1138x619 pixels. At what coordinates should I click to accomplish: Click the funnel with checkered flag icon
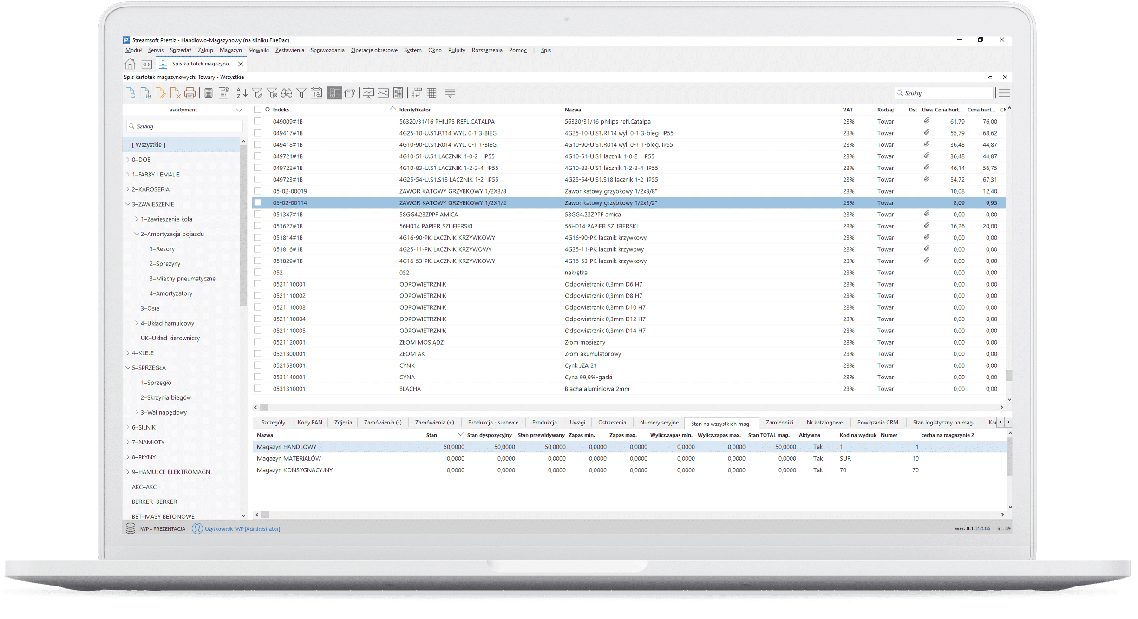click(272, 93)
